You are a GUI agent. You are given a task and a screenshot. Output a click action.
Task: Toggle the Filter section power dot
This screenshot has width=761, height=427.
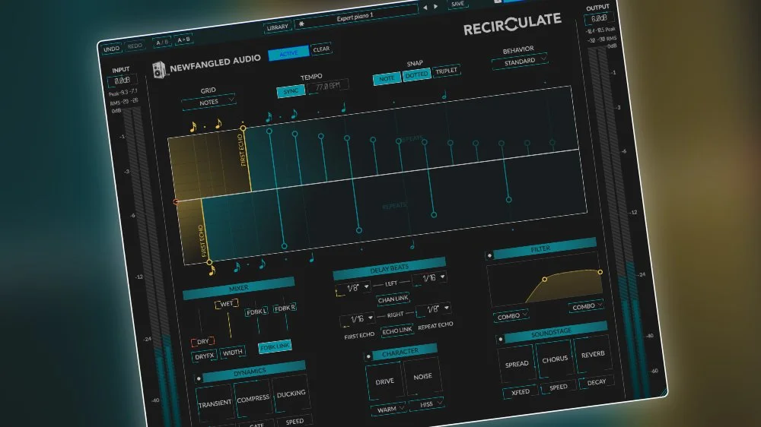pos(489,255)
